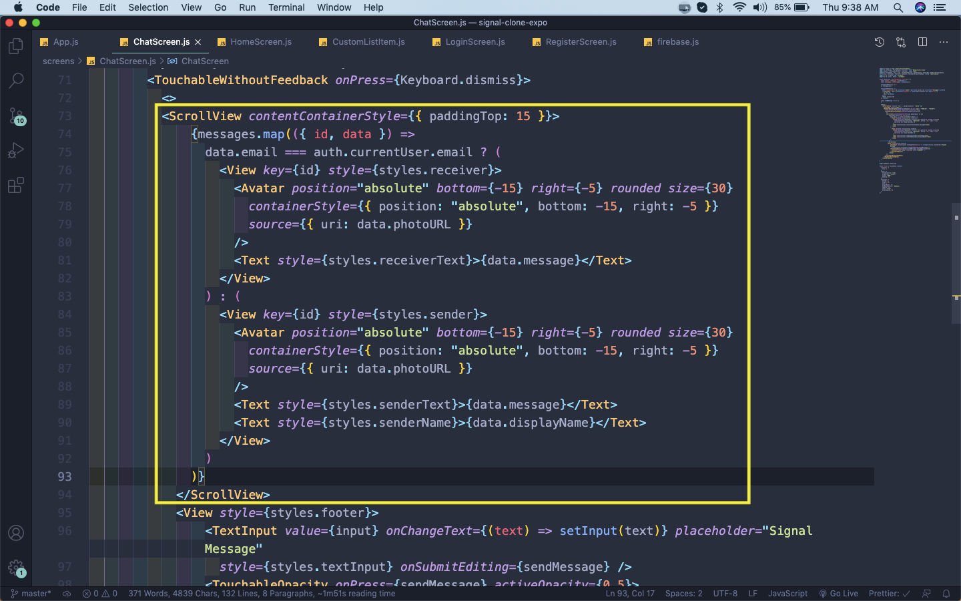Open the Accounts menu icon

pos(16,533)
